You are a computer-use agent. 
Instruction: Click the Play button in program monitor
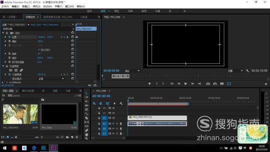pyautogui.click(x=186, y=84)
